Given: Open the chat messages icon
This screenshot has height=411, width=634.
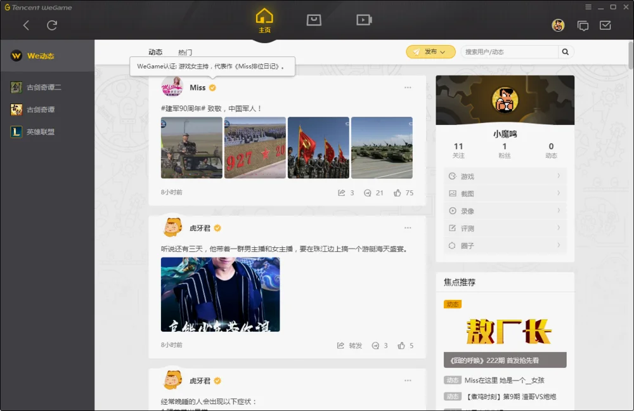Looking at the screenshot, I should (x=583, y=26).
